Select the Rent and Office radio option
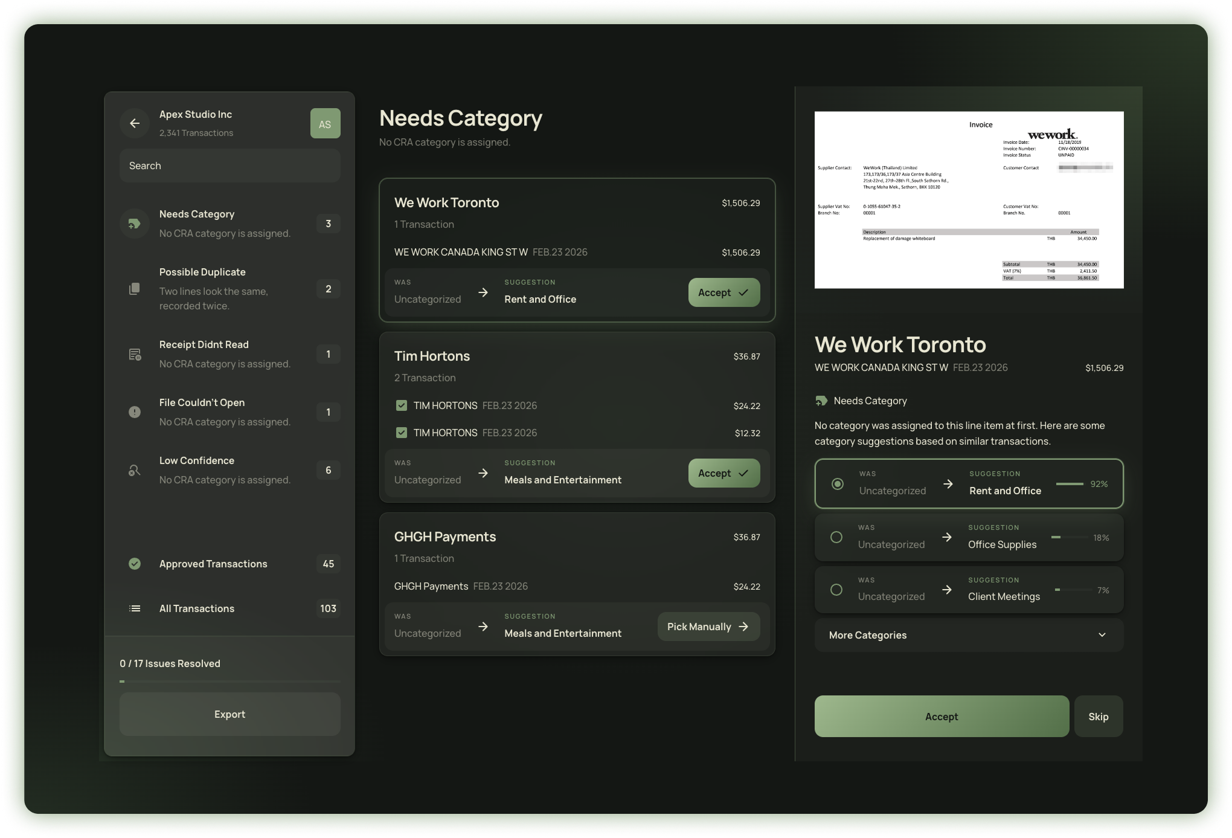 pyautogui.click(x=838, y=484)
